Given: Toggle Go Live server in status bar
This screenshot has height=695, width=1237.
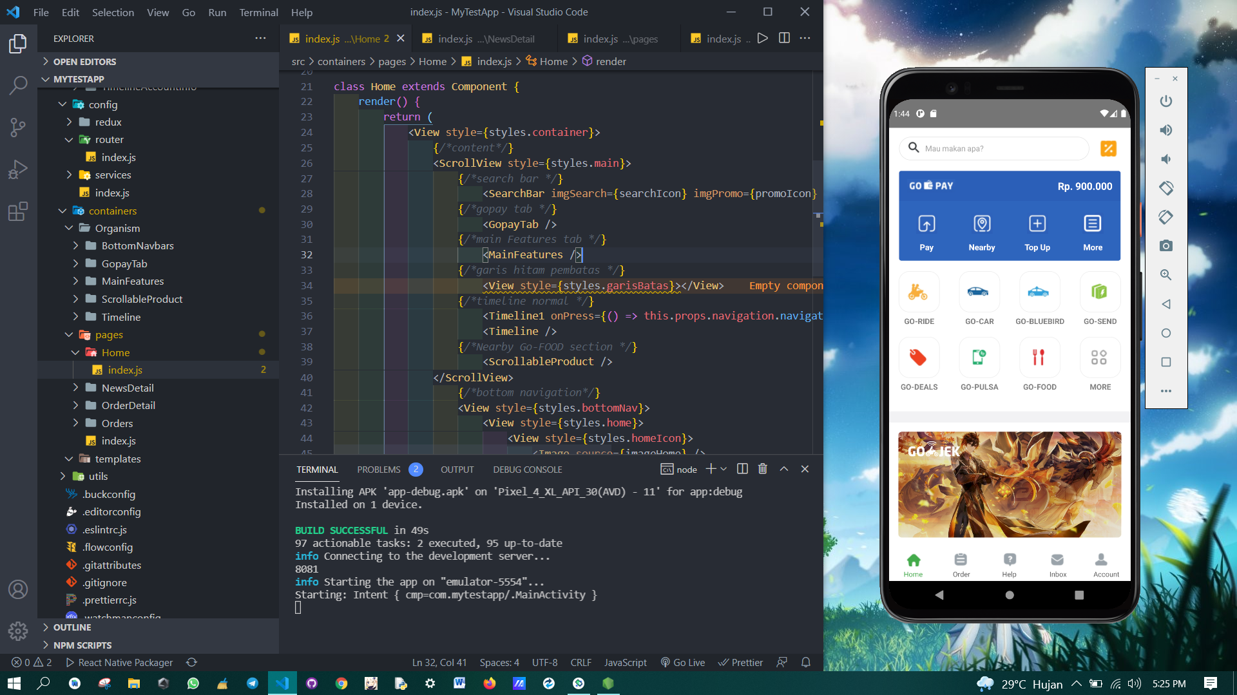Looking at the screenshot, I should pyautogui.click(x=683, y=662).
